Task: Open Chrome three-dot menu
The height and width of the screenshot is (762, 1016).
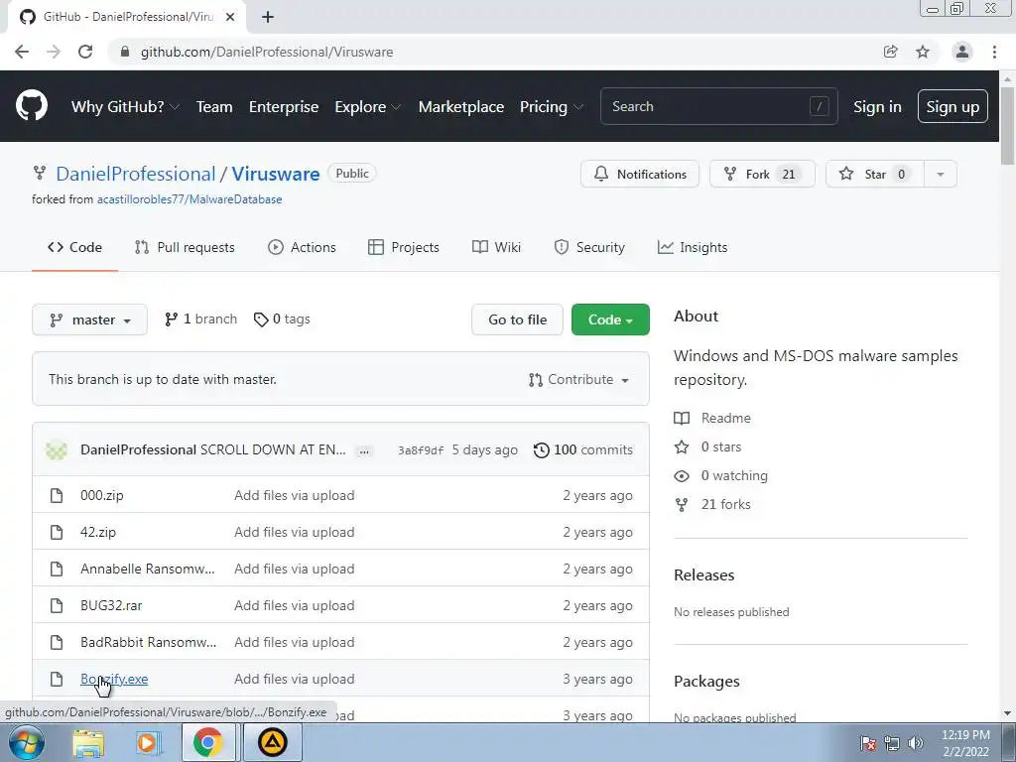Action: pos(994,52)
